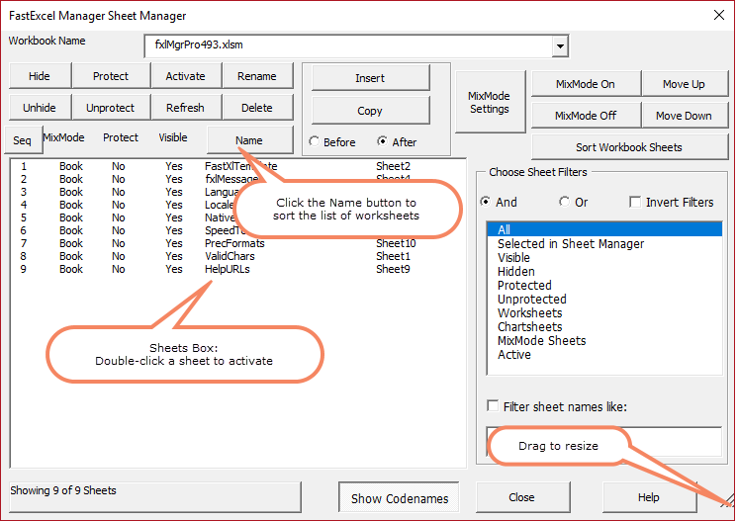Click the Close button
The image size is (737, 521).
(x=521, y=497)
